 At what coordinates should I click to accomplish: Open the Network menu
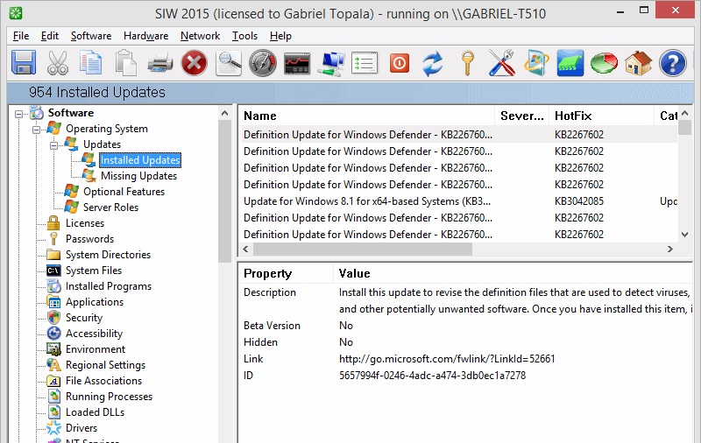click(x=200, y=36)
